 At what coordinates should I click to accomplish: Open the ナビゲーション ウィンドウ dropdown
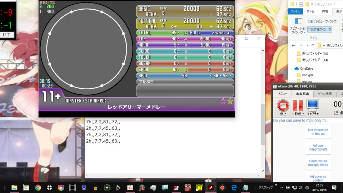298,26
